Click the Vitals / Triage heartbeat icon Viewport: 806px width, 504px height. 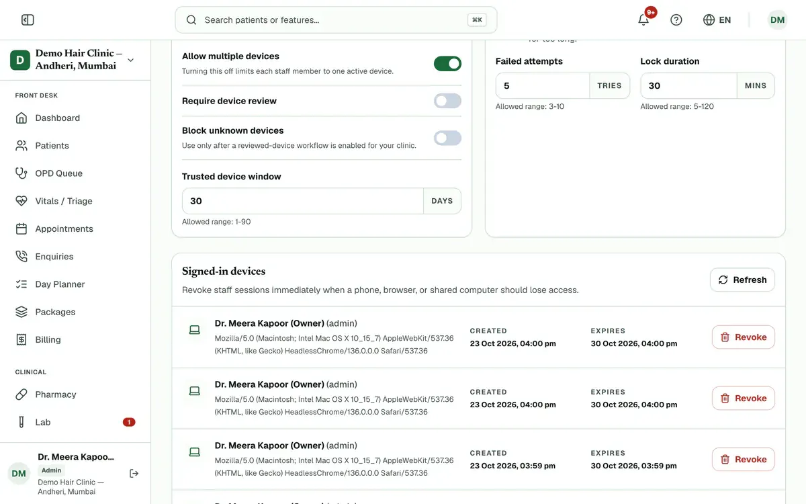[x=21, y=201]
